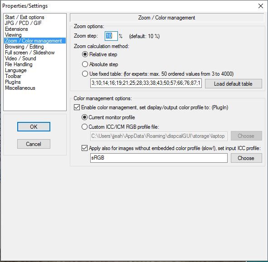This screenshot has height=262, width=268.
Task: Select the PlugIns settings category
Action: (13, 82)
